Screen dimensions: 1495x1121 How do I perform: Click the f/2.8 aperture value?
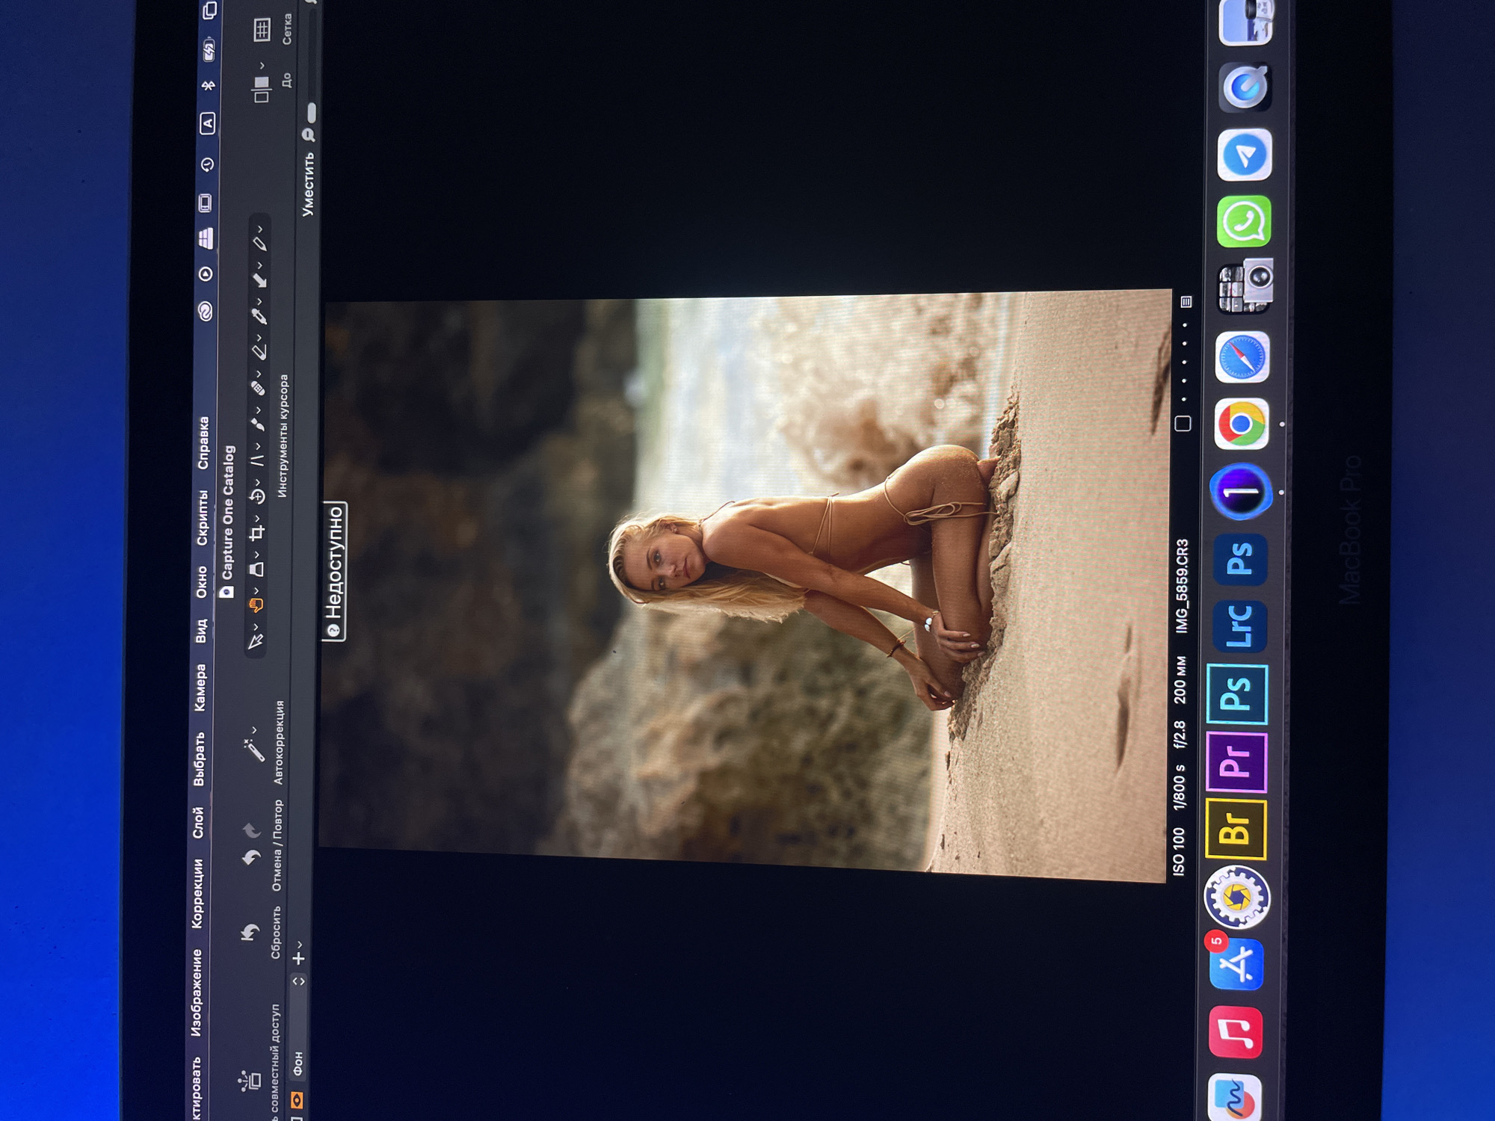tap(1180, 735)
